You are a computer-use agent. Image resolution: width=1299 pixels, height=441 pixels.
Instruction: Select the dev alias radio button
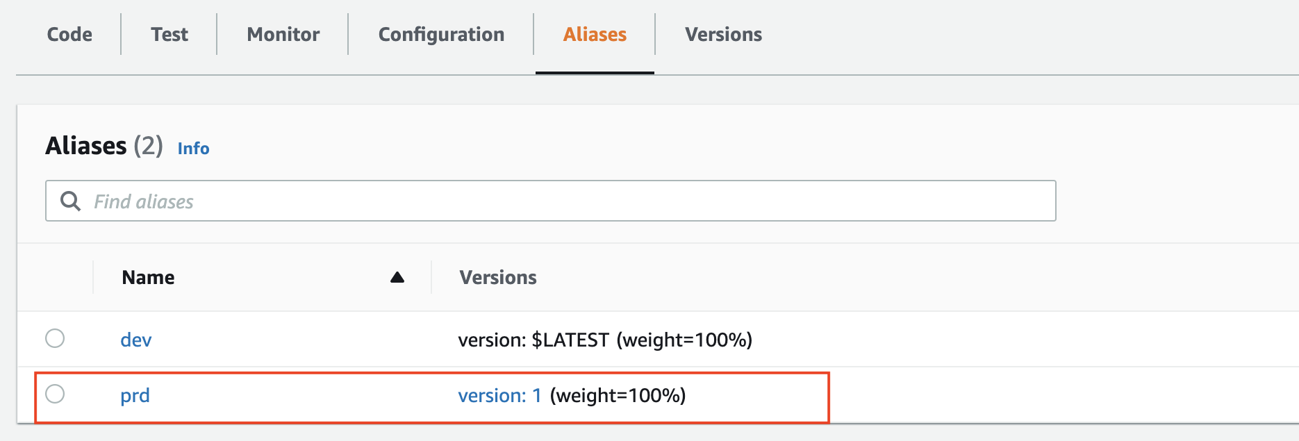(x=55, y=338)
